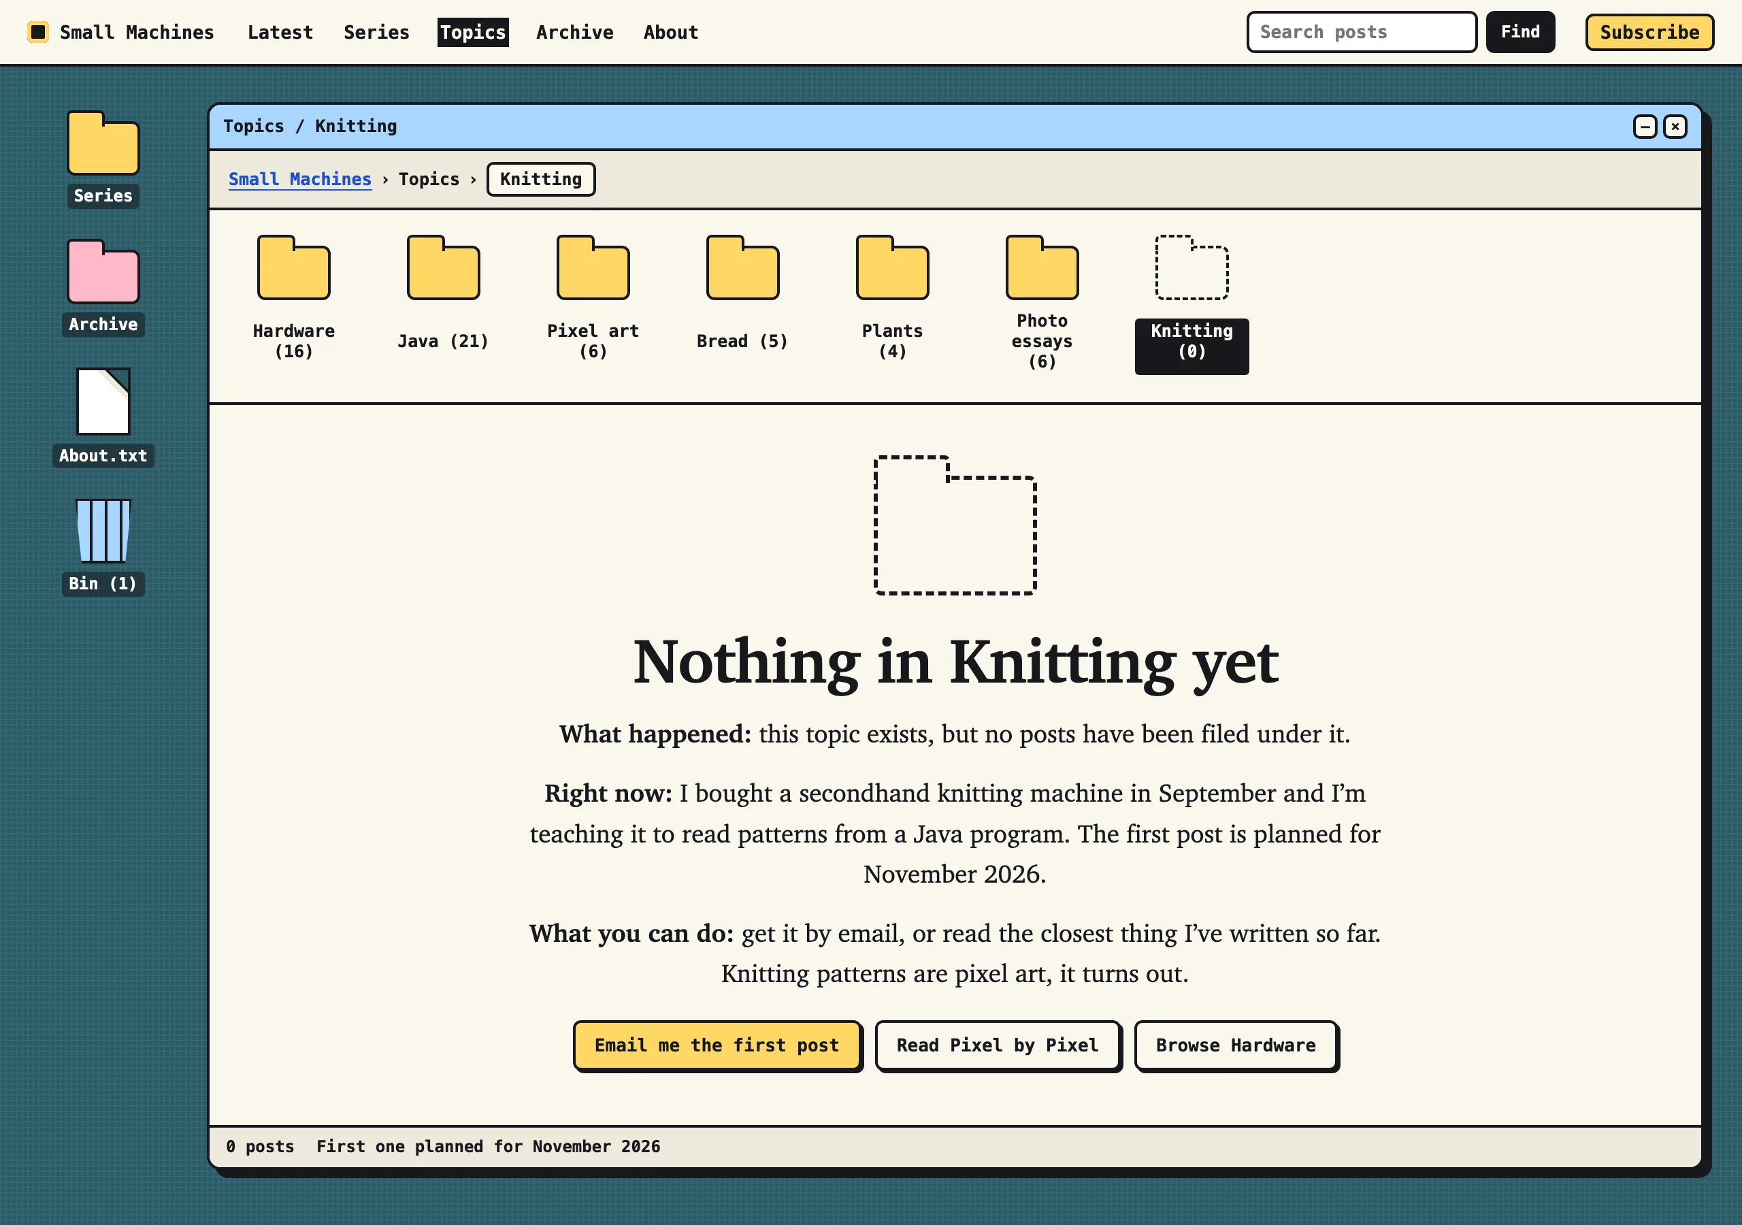Click the Knitting breadcrumb chip
Viewport: 1742px width, 1225px height.
pos(541,179)
